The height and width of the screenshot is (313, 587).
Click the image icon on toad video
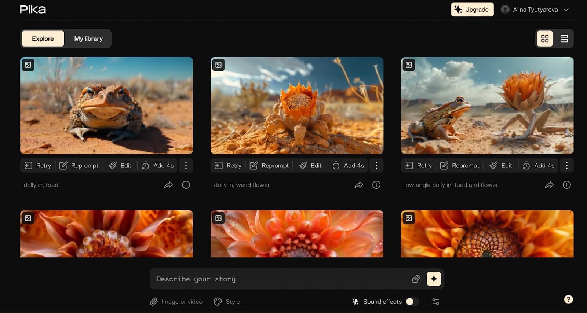tap(28, 65)
